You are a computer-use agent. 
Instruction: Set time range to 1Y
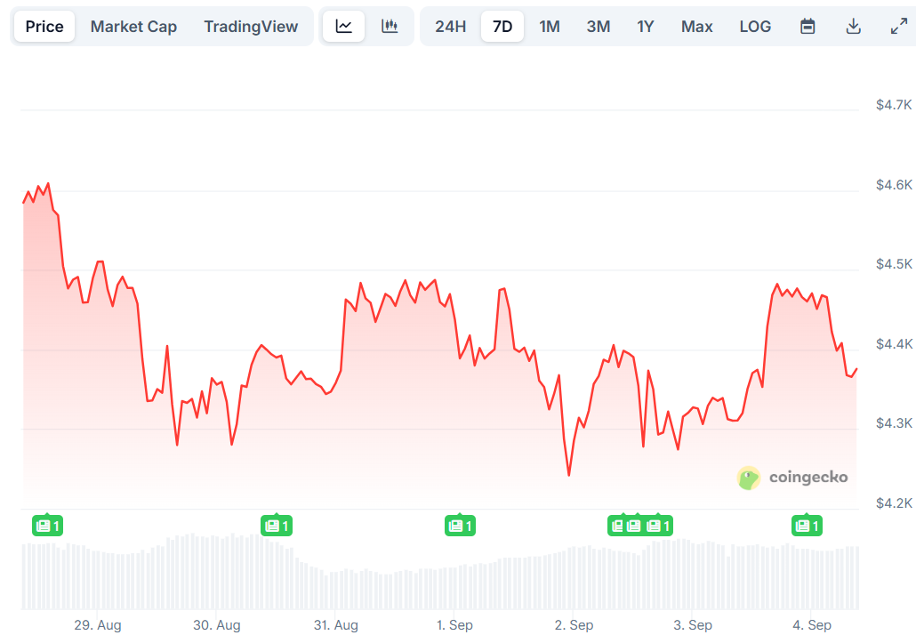coord(645,27)
